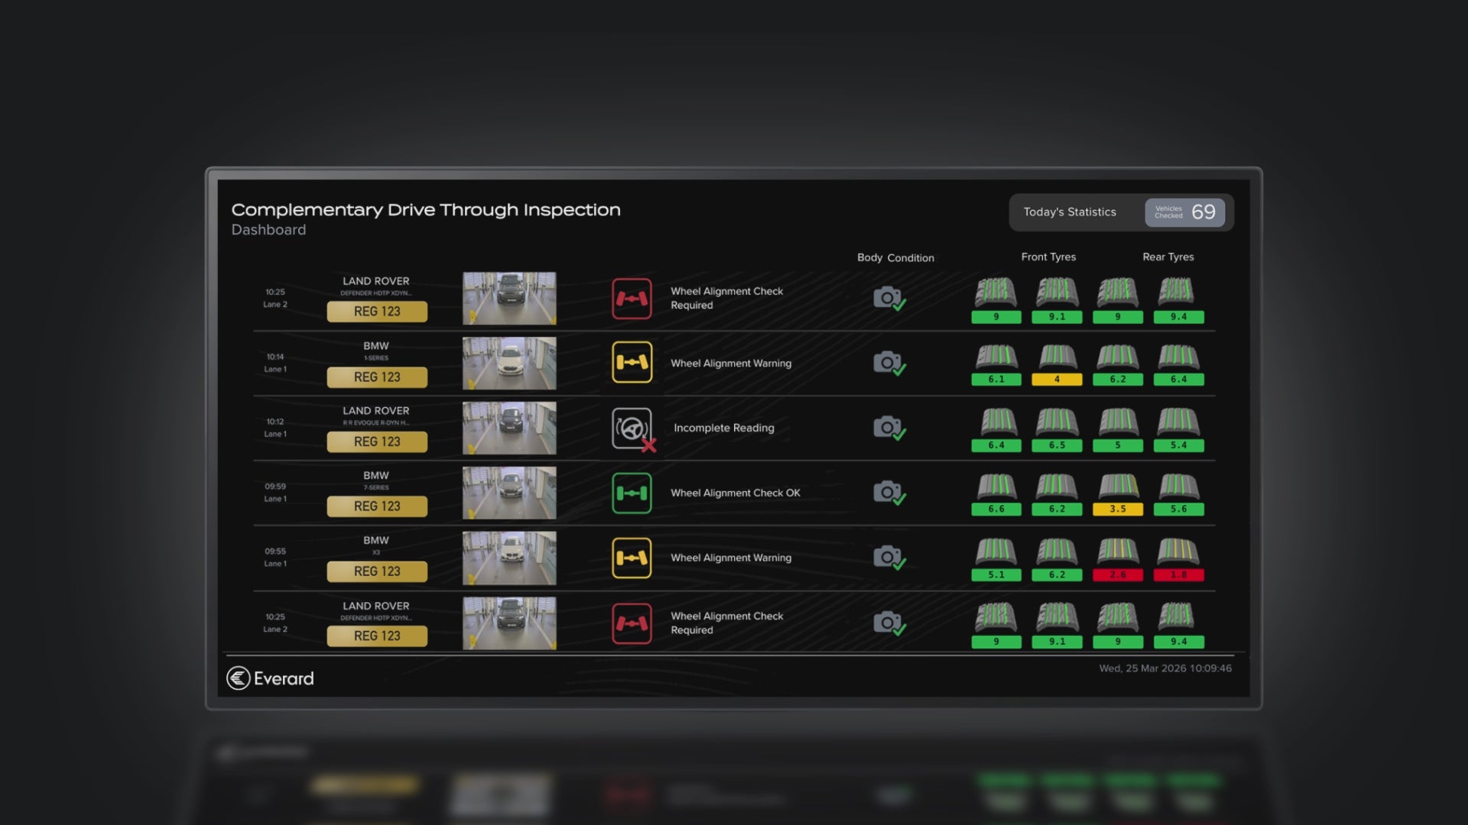Click the 10:12 Lane 1 timestamp
The width and height of the screenshot is (1468, 825).
(275, 428)
